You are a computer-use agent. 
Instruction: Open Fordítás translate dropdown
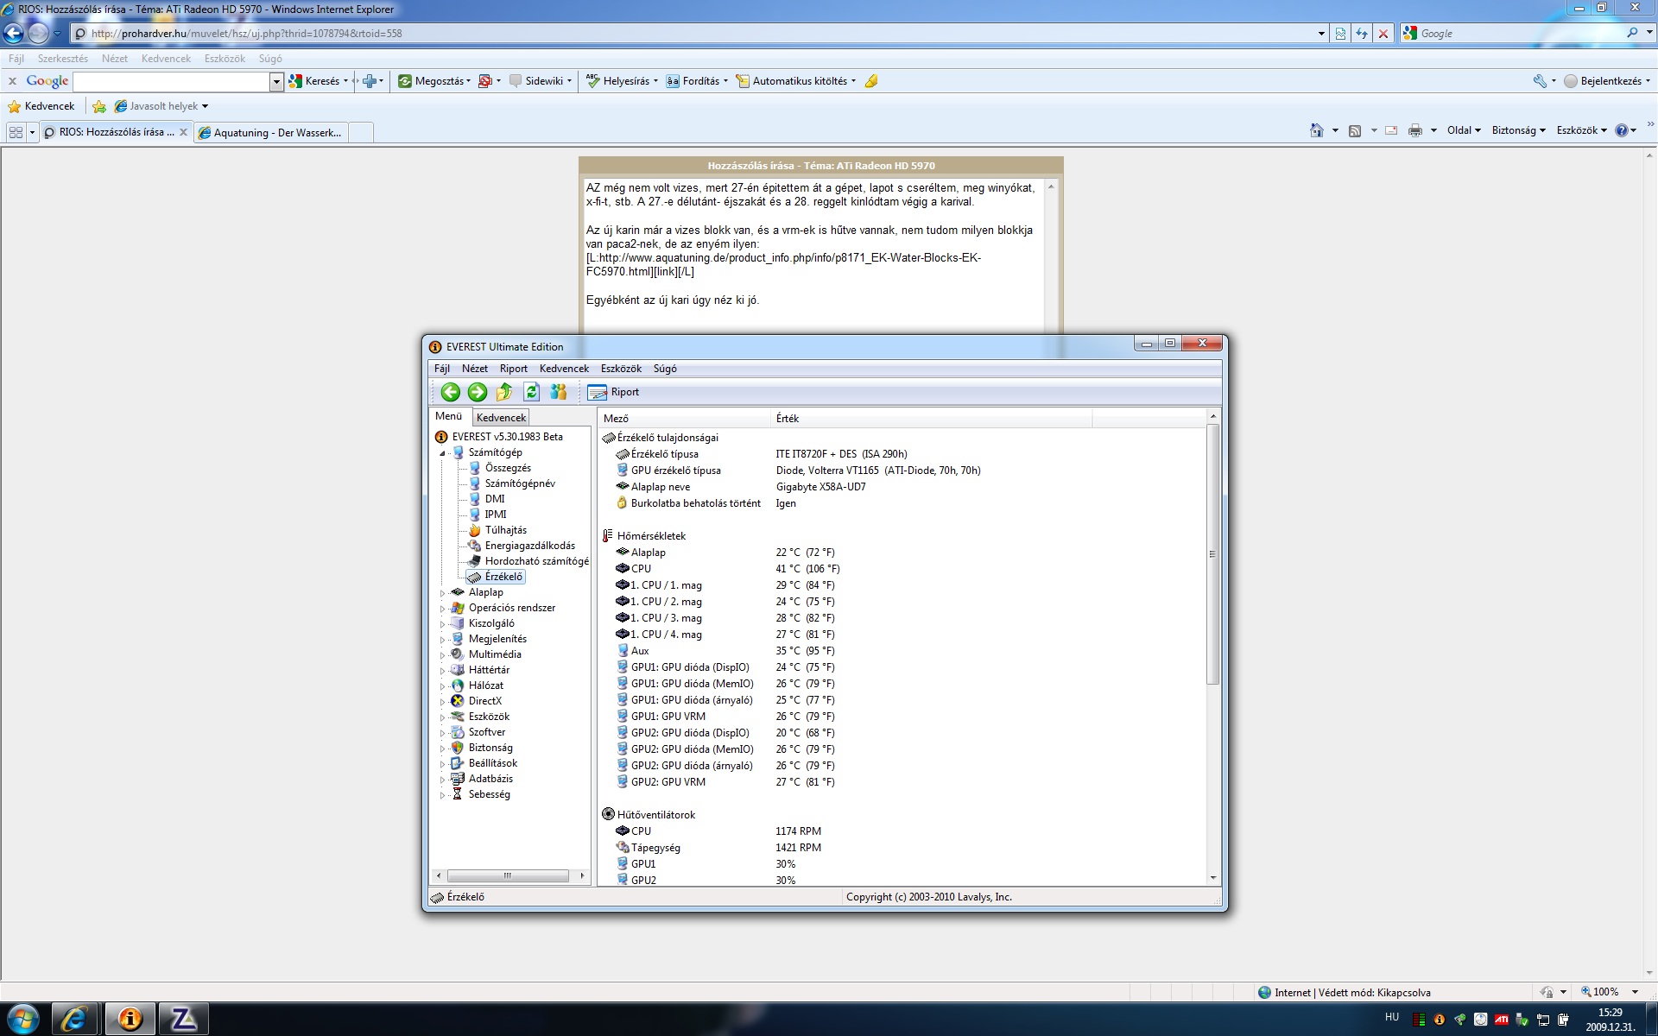pyautogui.click(x=696, y=81)
